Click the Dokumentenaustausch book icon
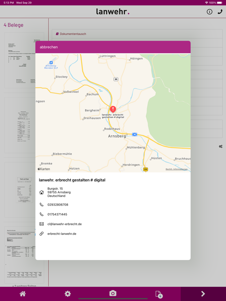226x301 pixels. click(57, 34)
